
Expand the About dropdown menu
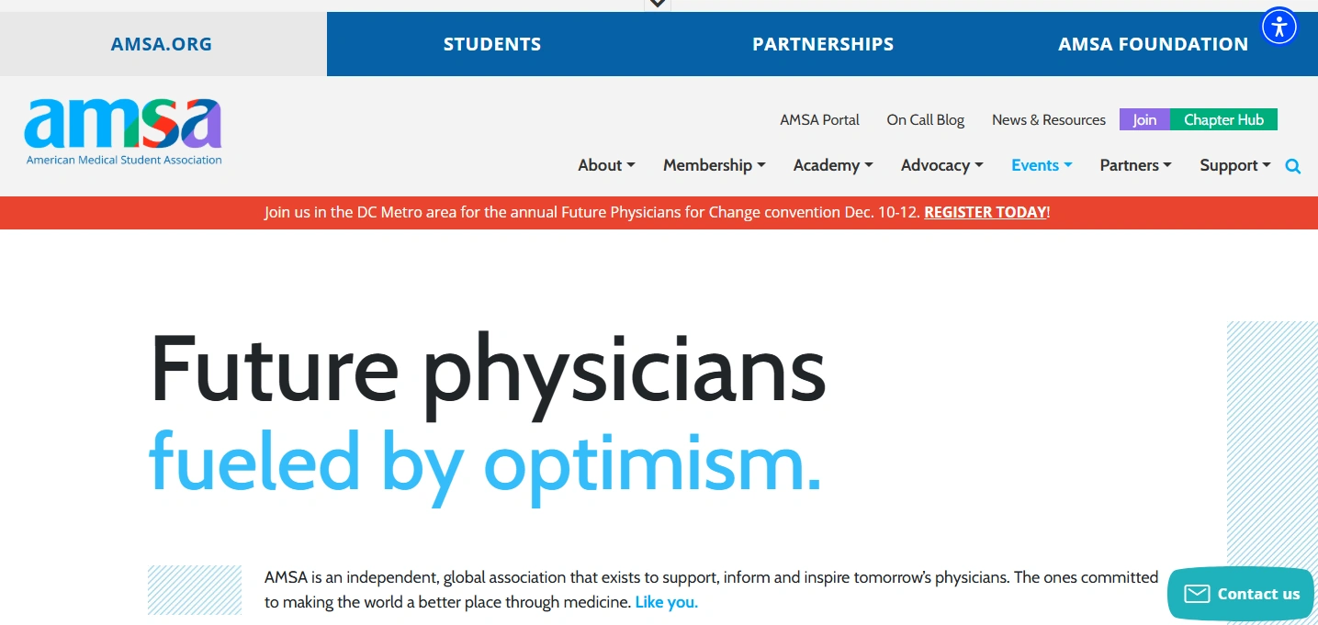click(x=606, y=165)
